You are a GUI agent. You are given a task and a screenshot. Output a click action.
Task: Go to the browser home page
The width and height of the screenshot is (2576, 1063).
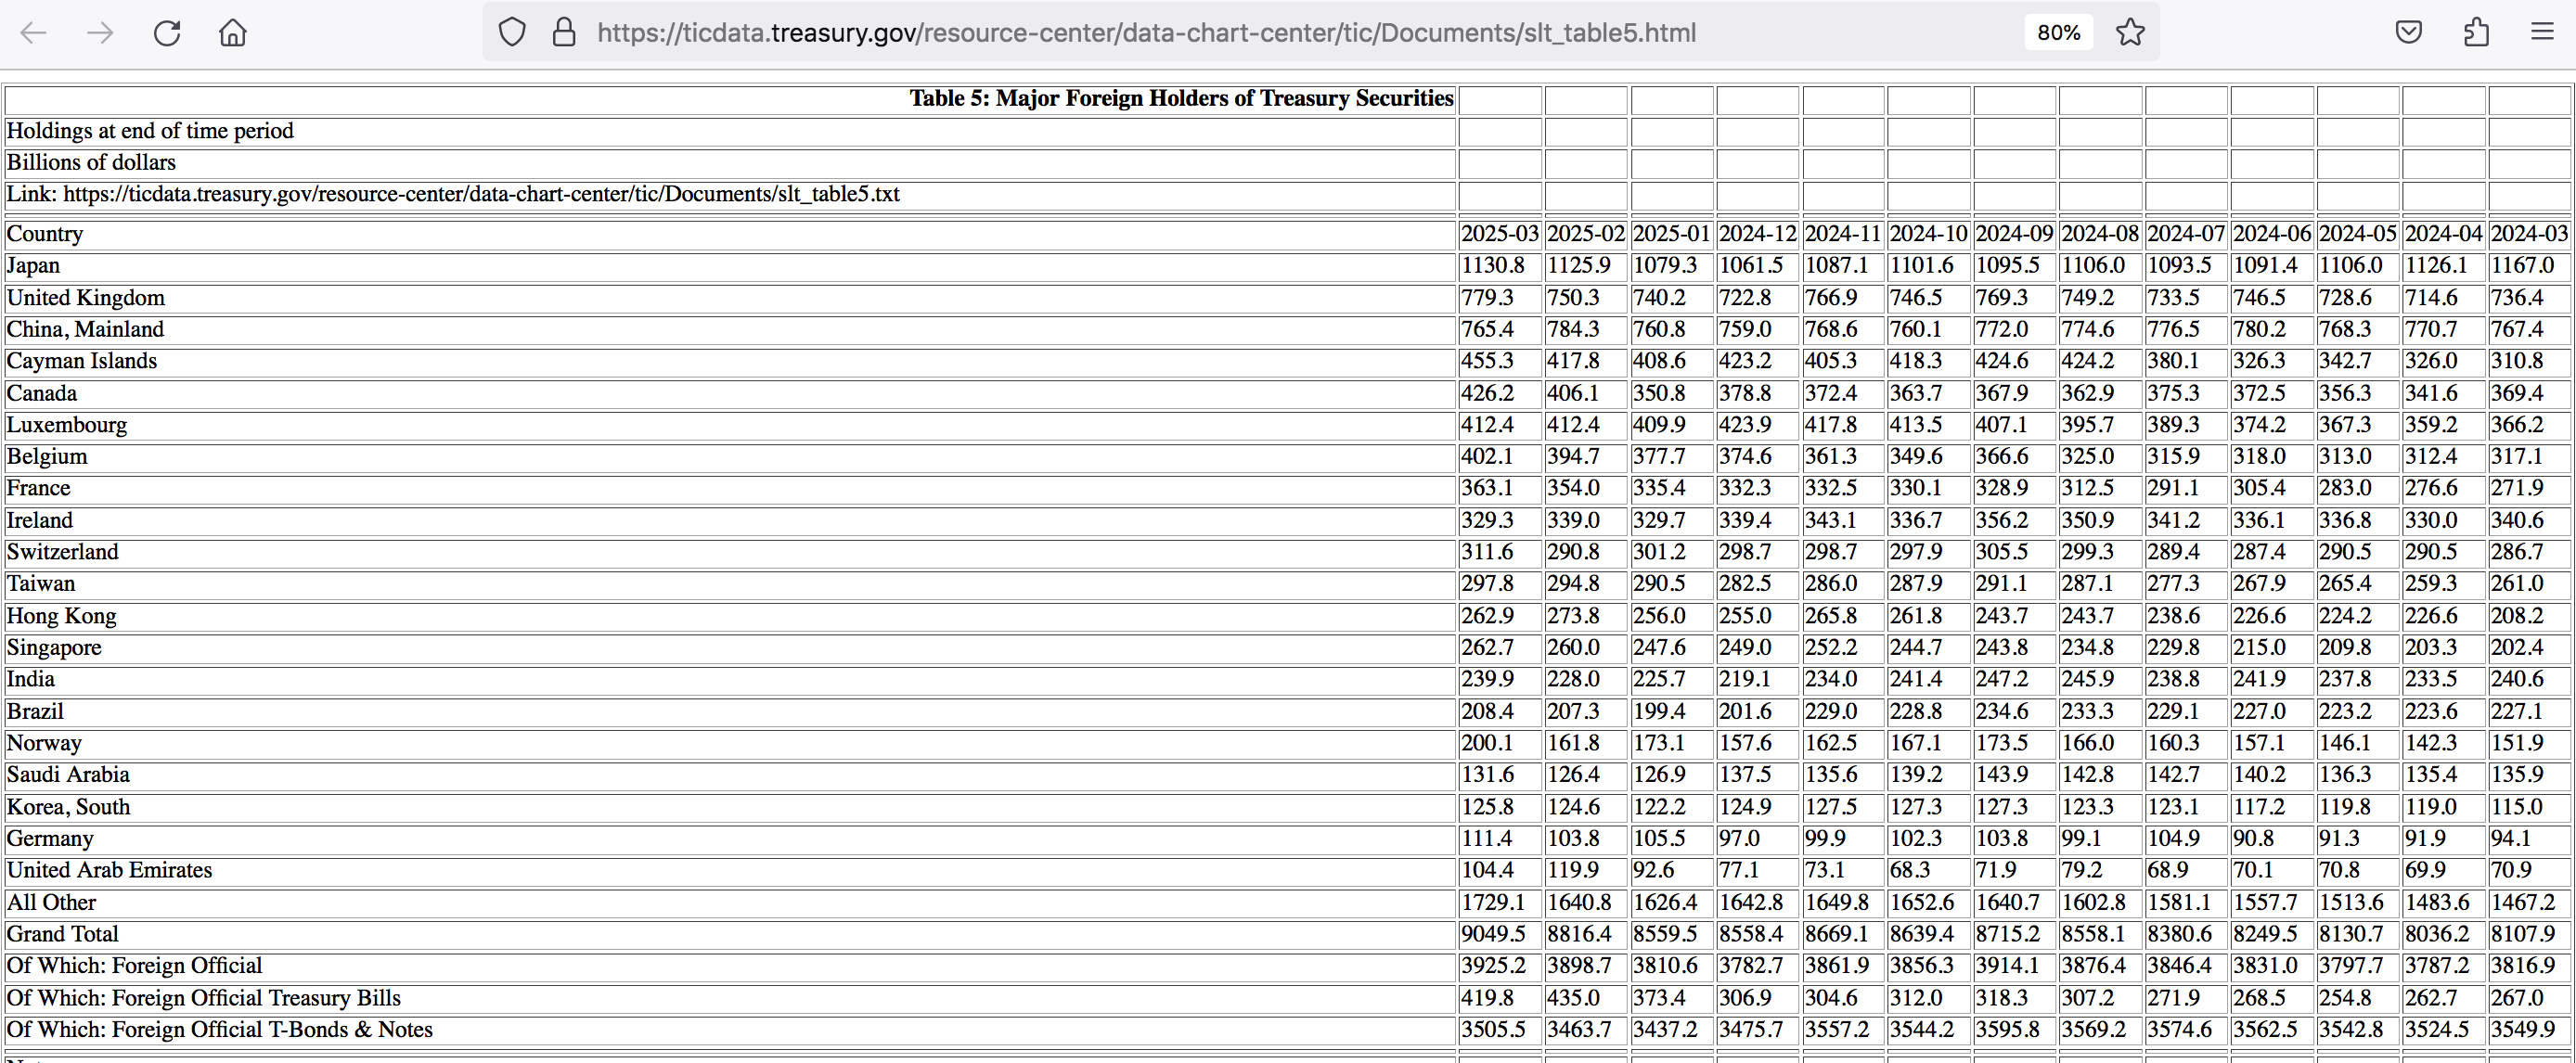pyautogui.click(x=233, y=33)
